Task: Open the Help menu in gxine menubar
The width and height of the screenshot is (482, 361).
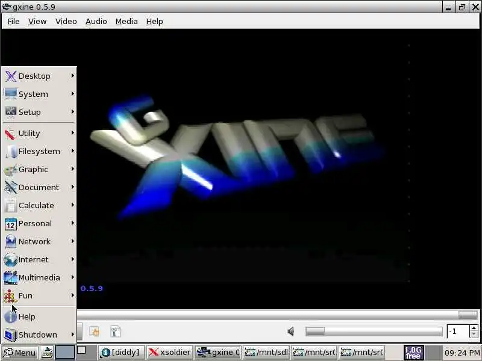Action: click(154, 22)
